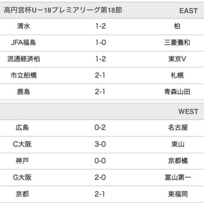Click the 1-0 score of JFA福島 match
204x204 pixels.
pos(100,43)
